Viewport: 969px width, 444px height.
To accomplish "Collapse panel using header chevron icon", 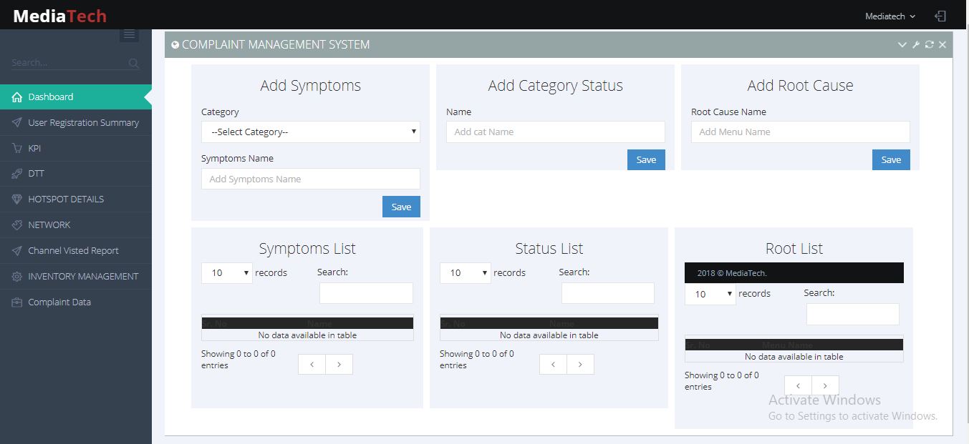I will (902, 45).
